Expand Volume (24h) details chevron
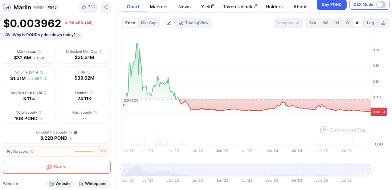392x190 pixels. [46, 79]
